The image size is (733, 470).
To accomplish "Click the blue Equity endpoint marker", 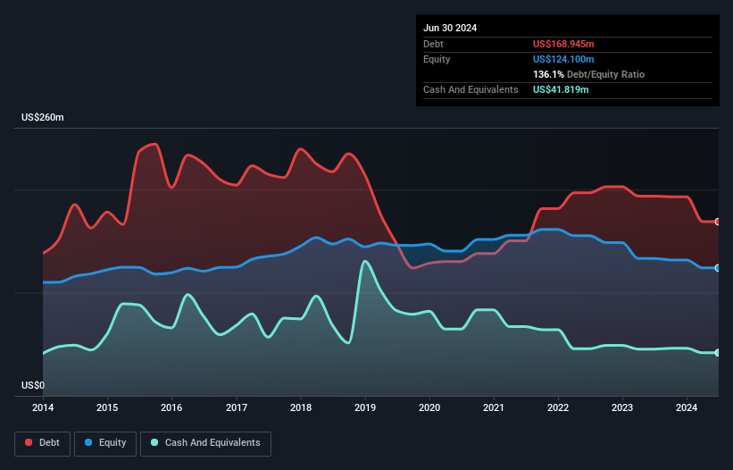I will pyautogui.click(x=718, y=268).
